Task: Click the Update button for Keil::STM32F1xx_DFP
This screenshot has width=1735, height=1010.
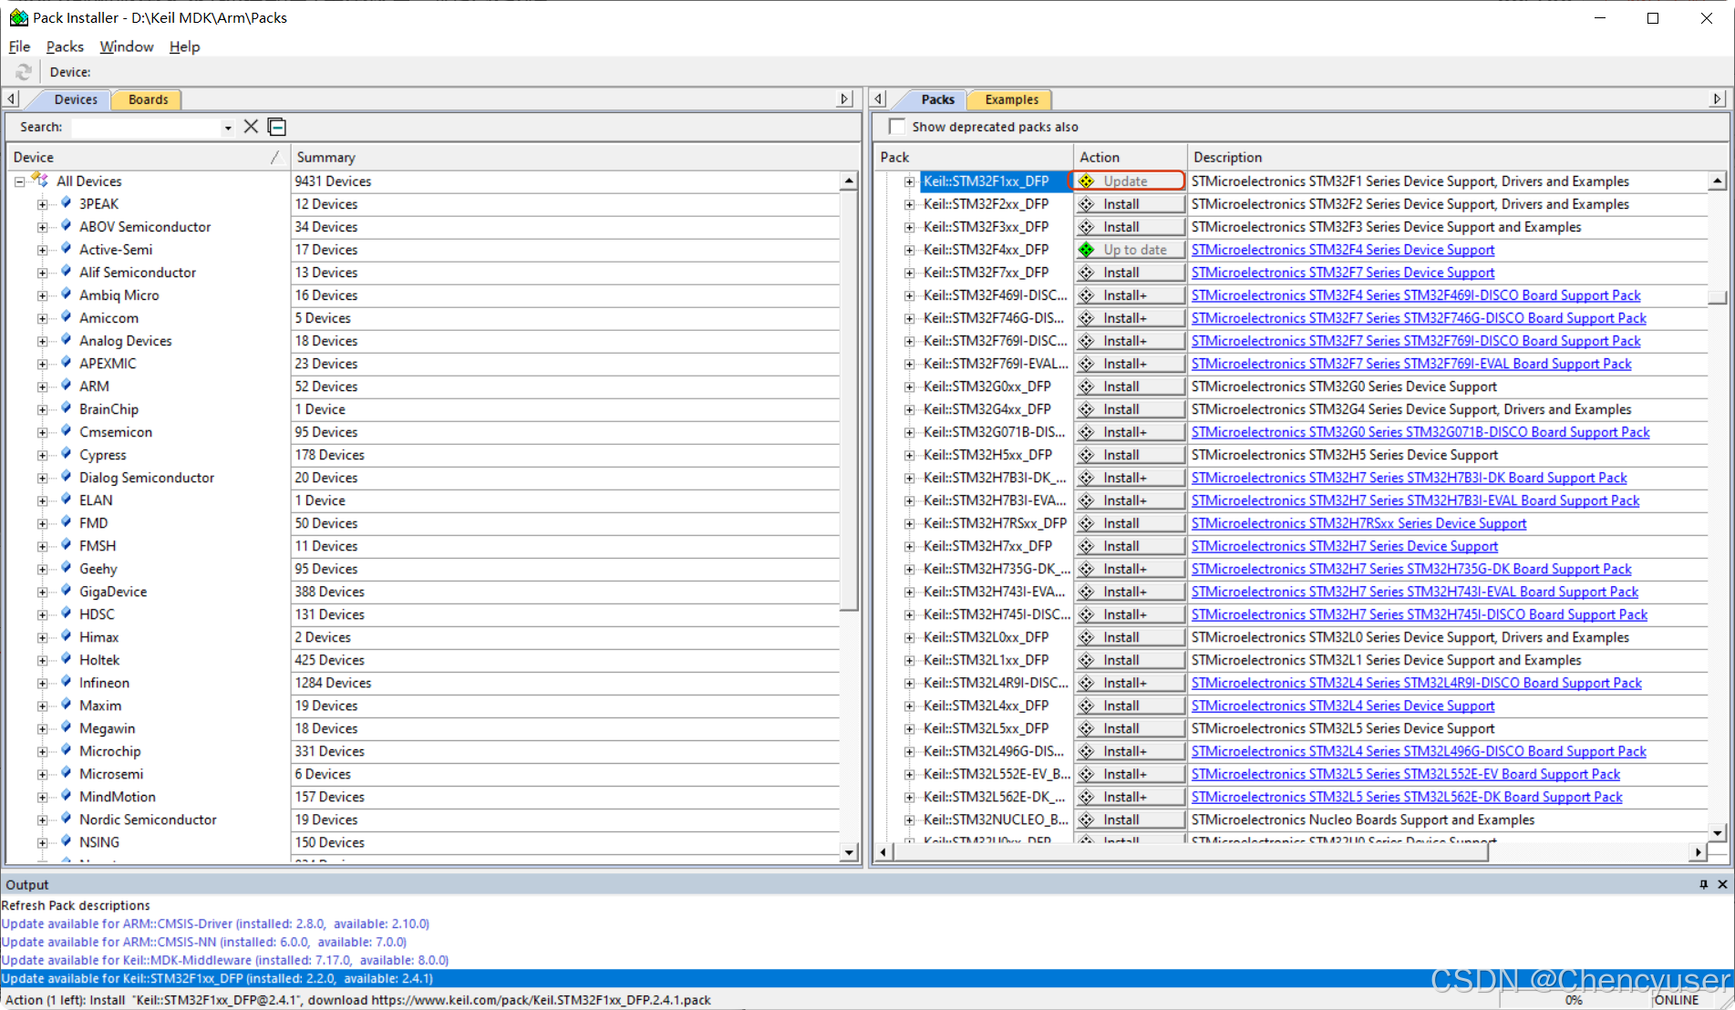Action: 1130,181
